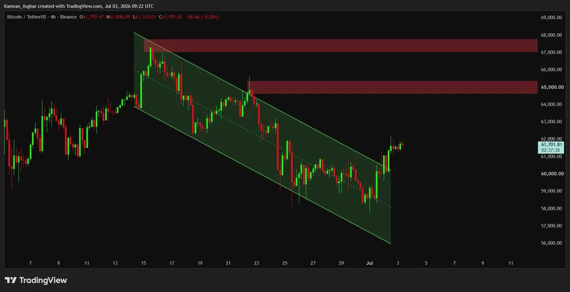
Task: Click the date label 23 on time axis
Action: click(256, 263)
